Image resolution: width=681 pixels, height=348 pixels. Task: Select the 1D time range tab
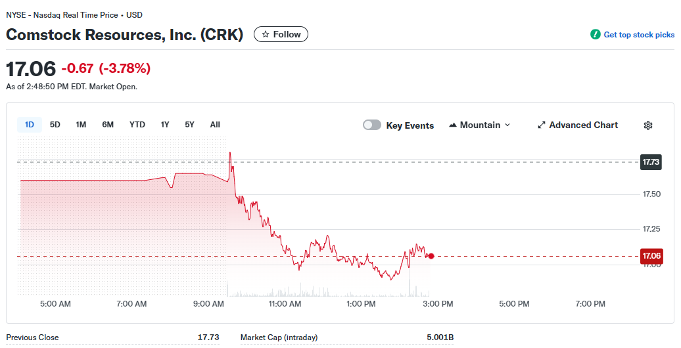[30, 125]
